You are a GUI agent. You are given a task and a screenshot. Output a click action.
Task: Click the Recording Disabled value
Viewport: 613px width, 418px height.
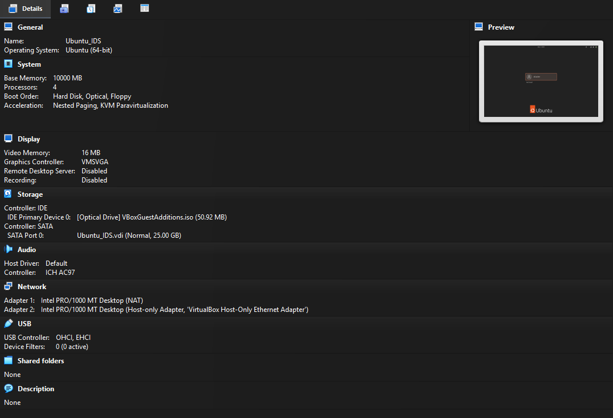[94, 180]
